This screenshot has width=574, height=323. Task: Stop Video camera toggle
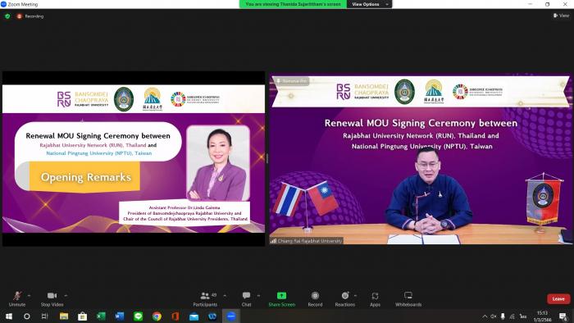click(x=52, y=298)
